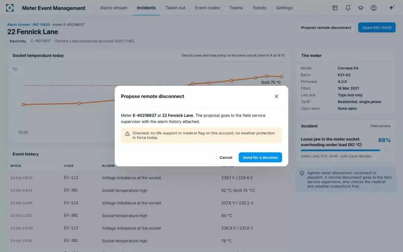The image size is (403, 252).
Task: Select the 13 Oct 14:13 event row
Action: pyautogui.click(x=149, y=178)
